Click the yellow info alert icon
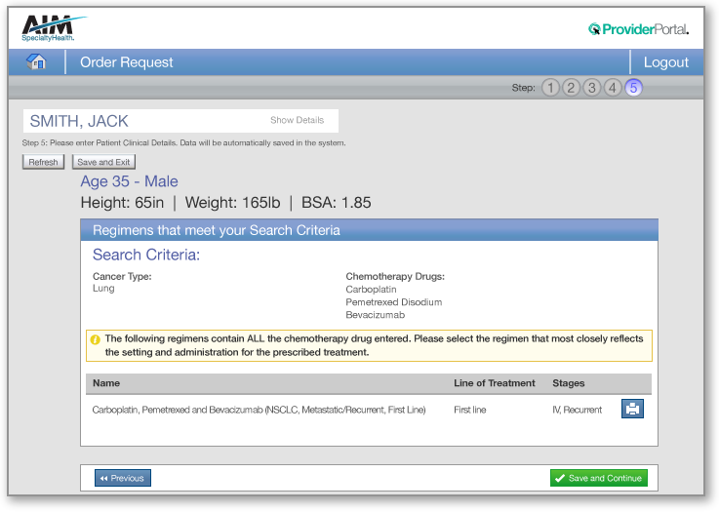The width and height of the screenshot is (719, 512). click(95, 339)
